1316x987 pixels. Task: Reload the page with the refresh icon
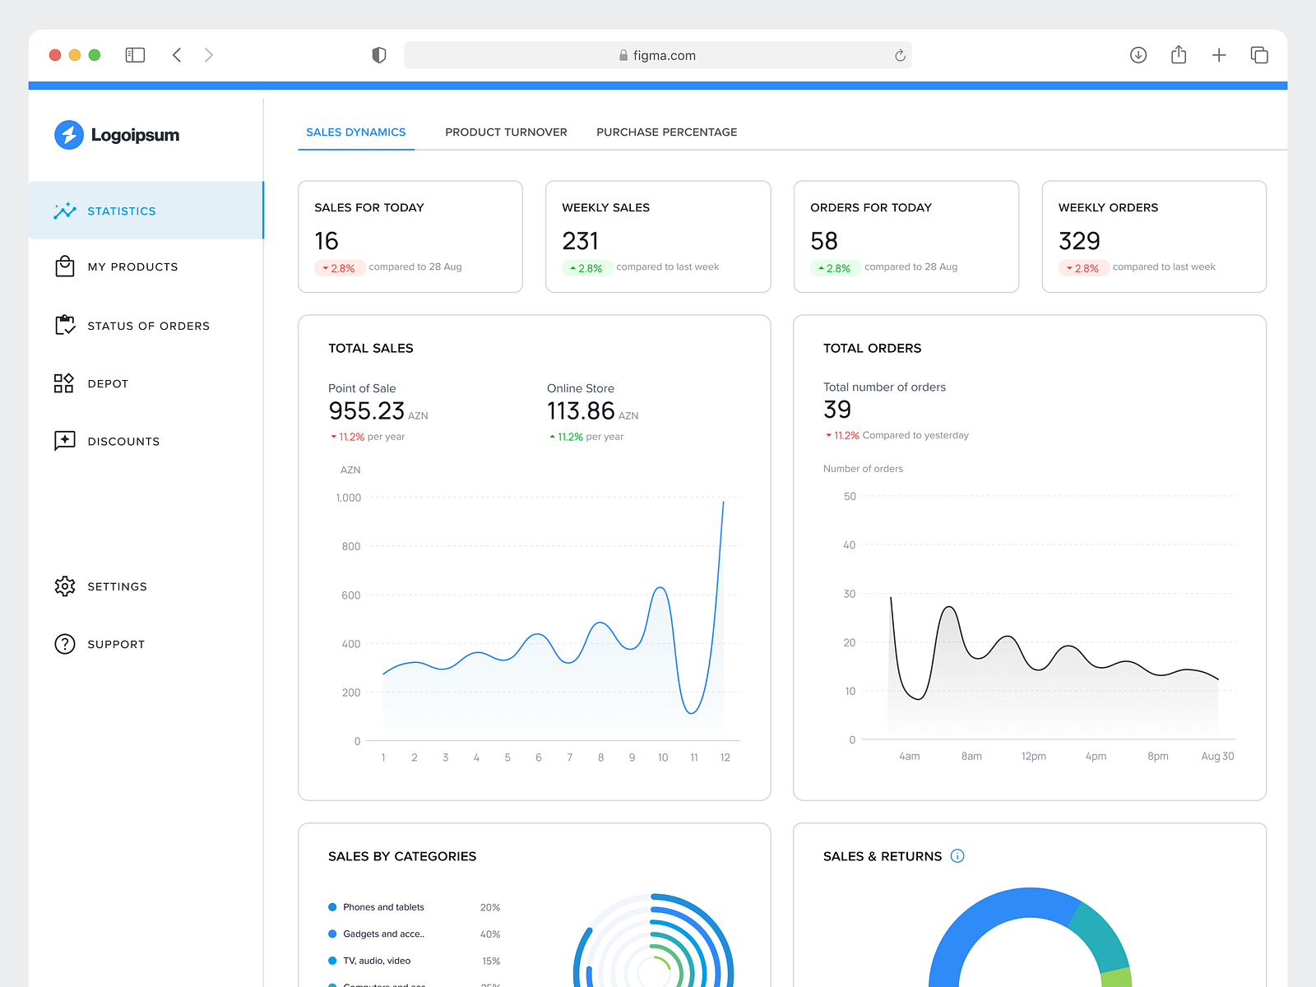pos(900,55)
